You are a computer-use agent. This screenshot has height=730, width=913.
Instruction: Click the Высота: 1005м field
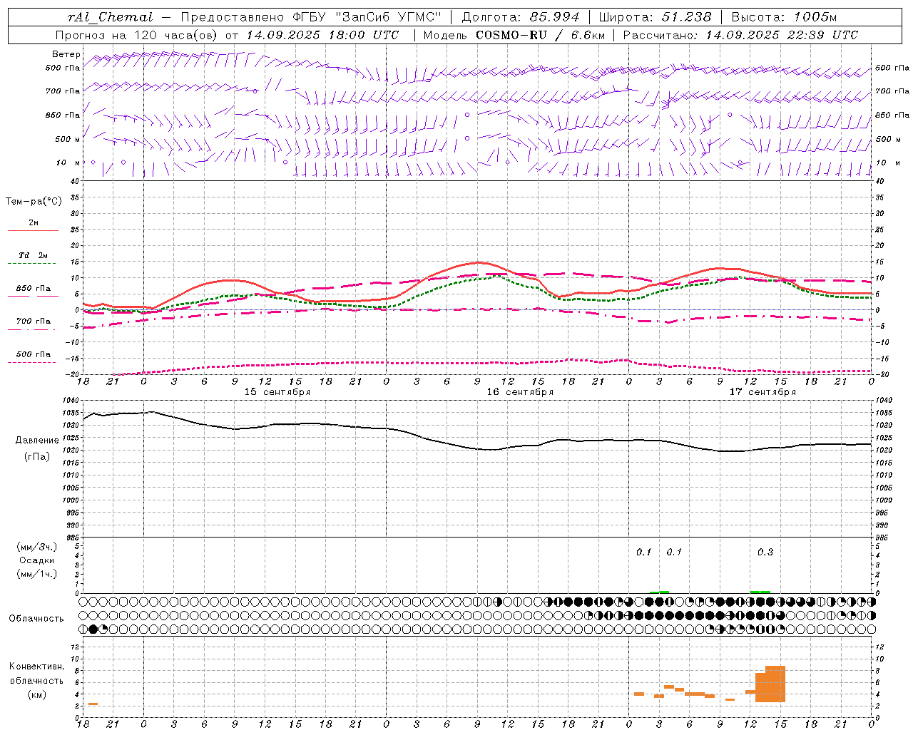point(784,17)
